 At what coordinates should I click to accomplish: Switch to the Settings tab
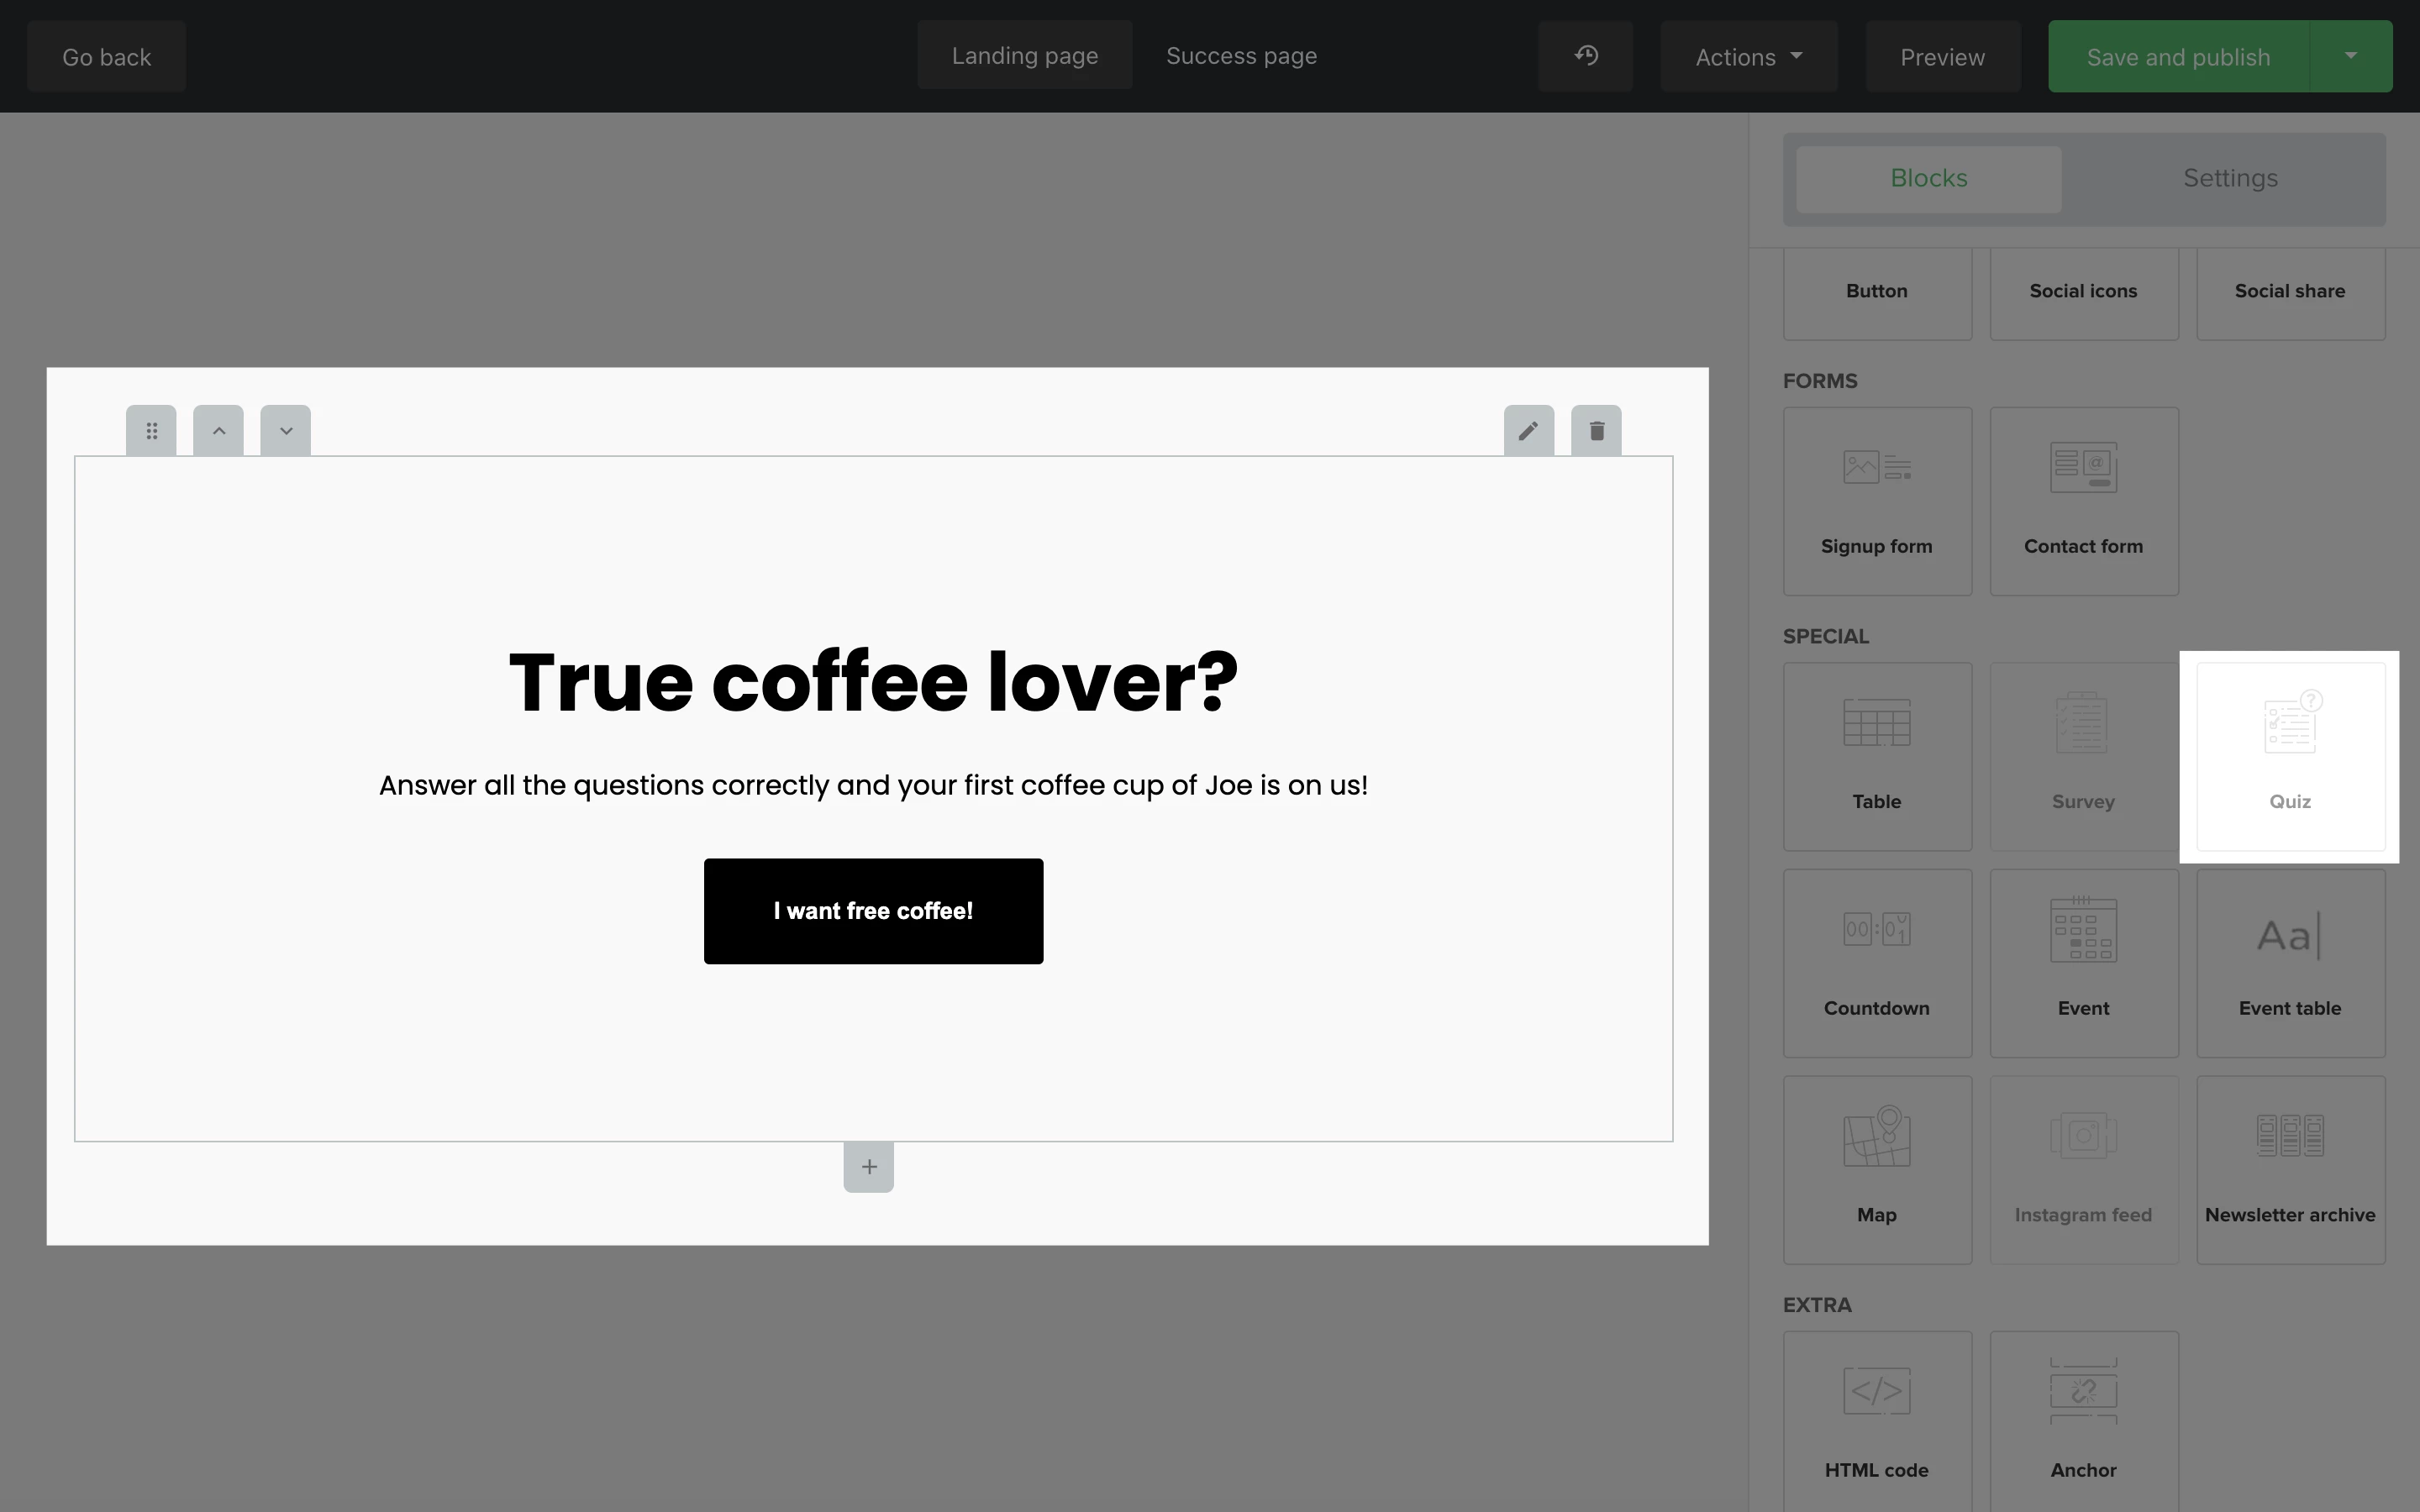2229,178
